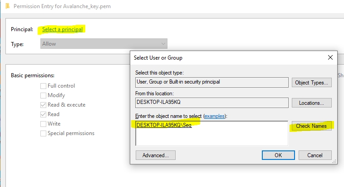Enable the Full control checkbox
Screen dimensions: 344x187
[x=44, y=86]
